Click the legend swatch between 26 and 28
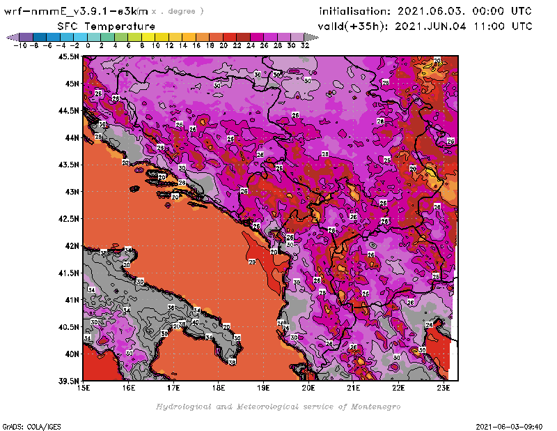The height and width of the screenshot is (431, 557). tap(270, 37)
